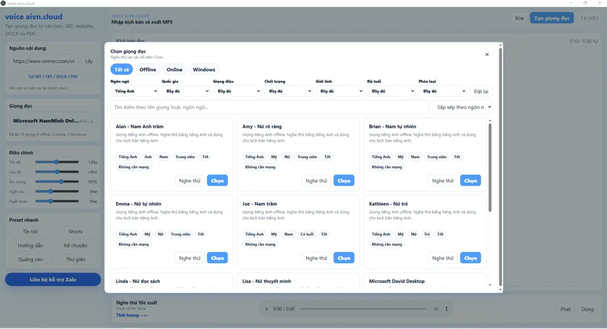Open the Microsoft NamMinh voice selector

click(53, 121)
